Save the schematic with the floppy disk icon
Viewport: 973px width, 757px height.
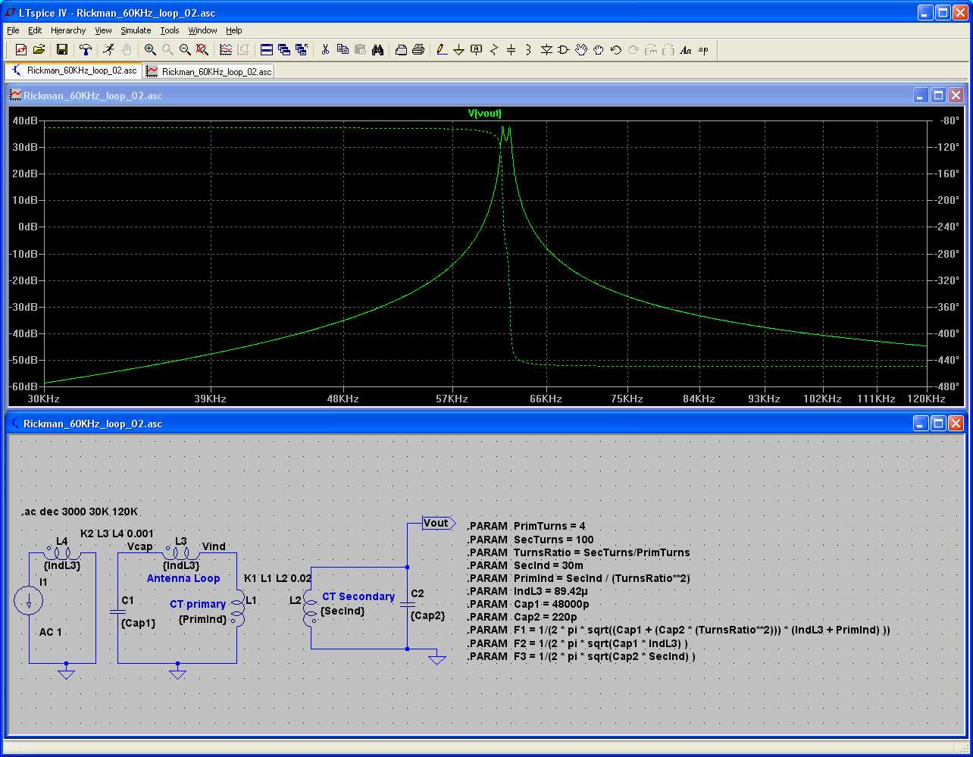pyautogui.click(x=62, y=50)
